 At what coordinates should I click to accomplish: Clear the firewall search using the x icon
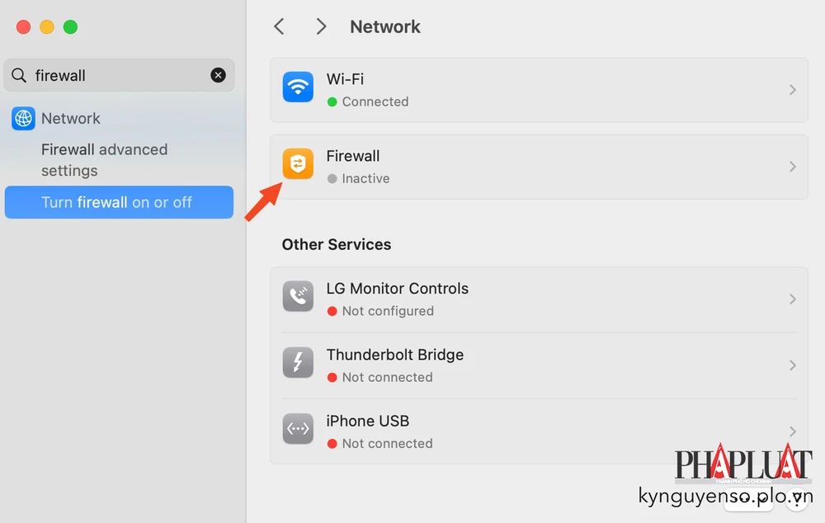pyautogui.click(x=218, y=75)
